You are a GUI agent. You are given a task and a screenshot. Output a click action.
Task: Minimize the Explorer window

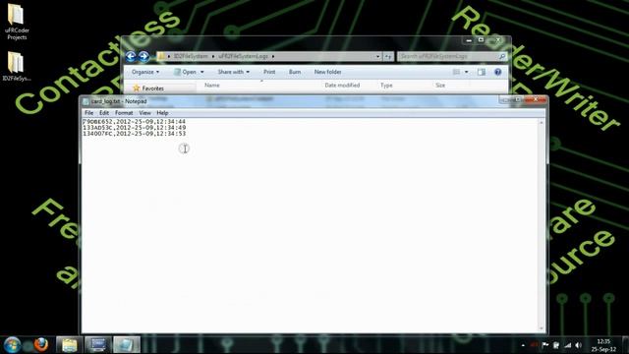(x=469, y=40)
